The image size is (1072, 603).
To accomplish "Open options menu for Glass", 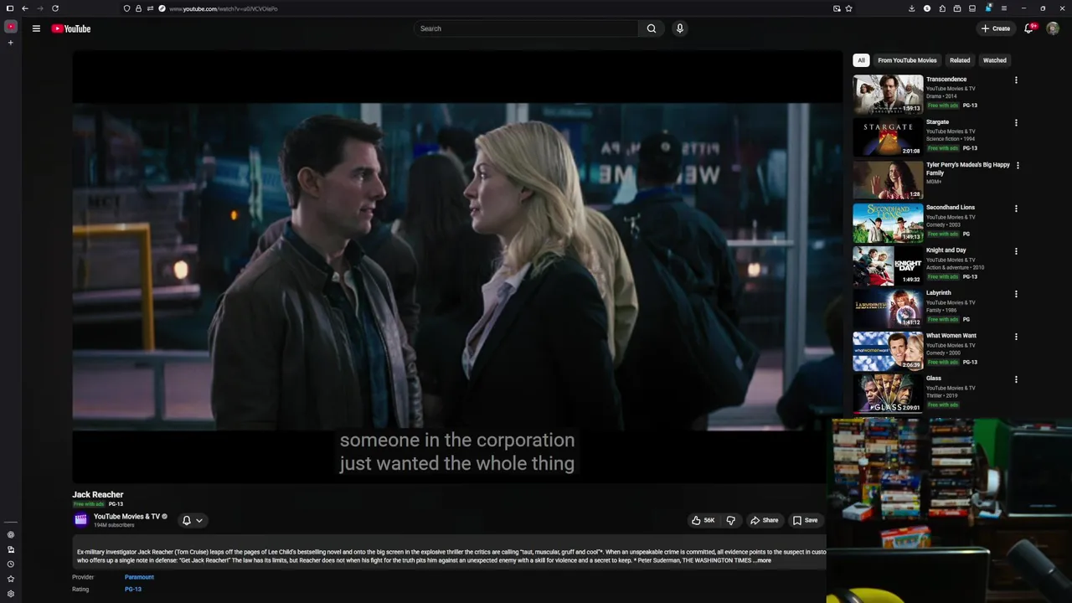I will pos(1016,379).
